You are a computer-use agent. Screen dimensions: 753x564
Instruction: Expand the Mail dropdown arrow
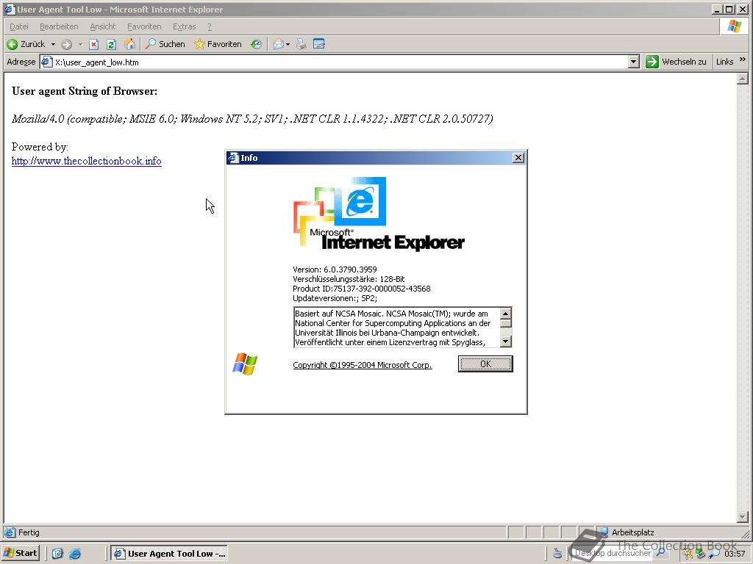tap(288, 44)
